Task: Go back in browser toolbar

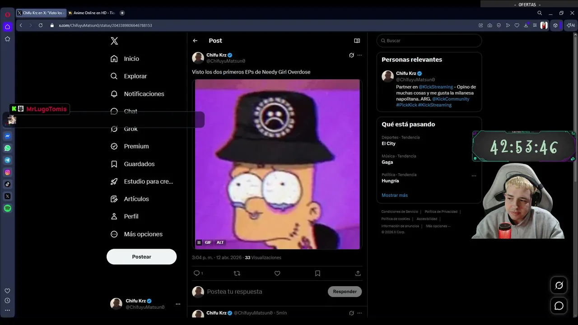Action: [21, 25]
